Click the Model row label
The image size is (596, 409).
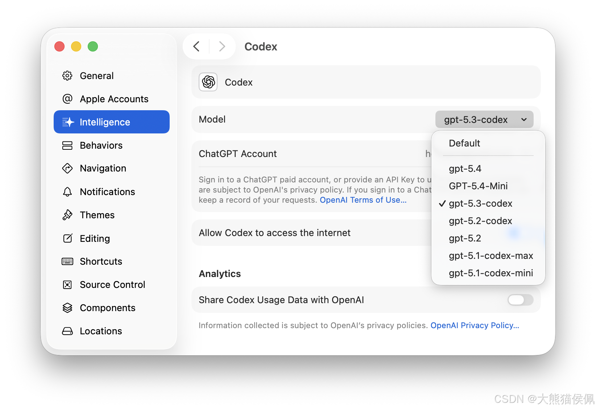pyautogui.click(x=212, y=119)
